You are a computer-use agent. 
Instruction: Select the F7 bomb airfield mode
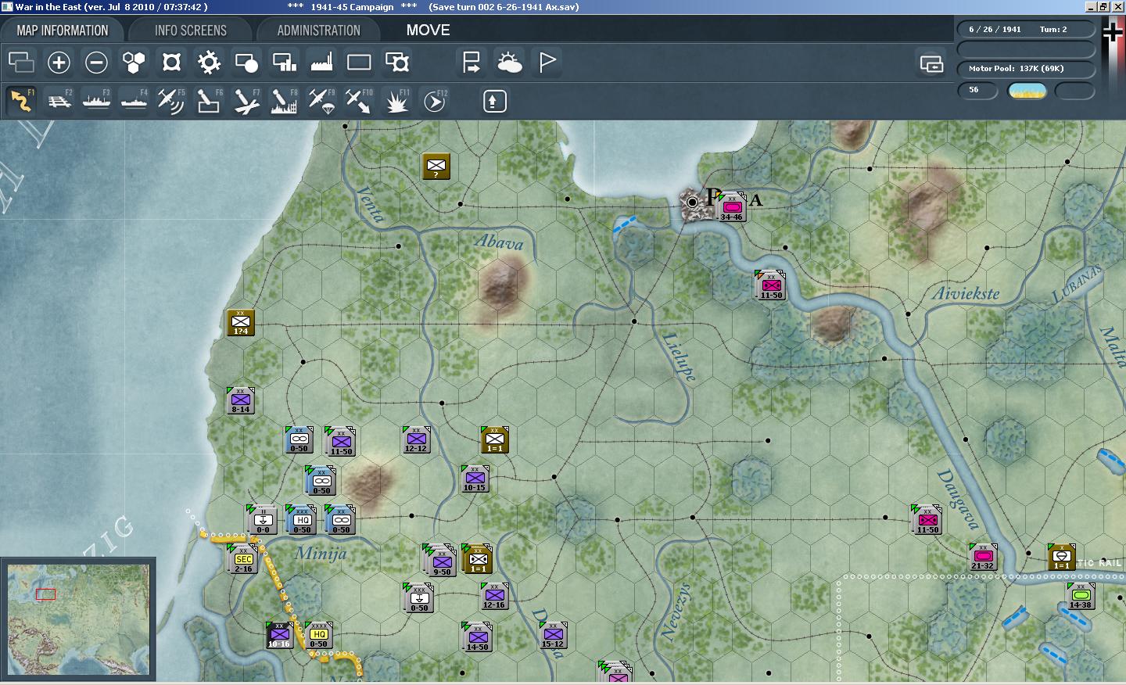(x=246, y=101)
